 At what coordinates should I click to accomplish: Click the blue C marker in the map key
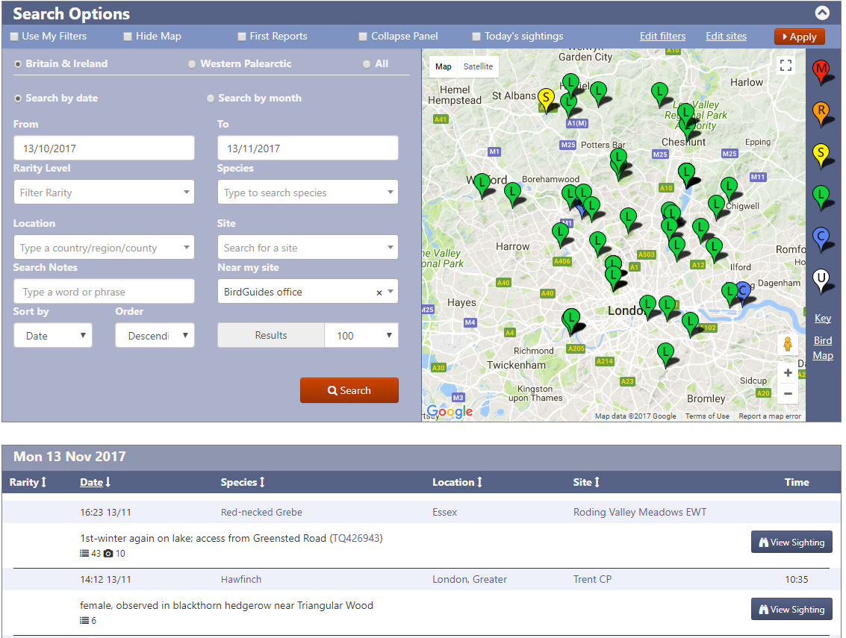point(821,239)
